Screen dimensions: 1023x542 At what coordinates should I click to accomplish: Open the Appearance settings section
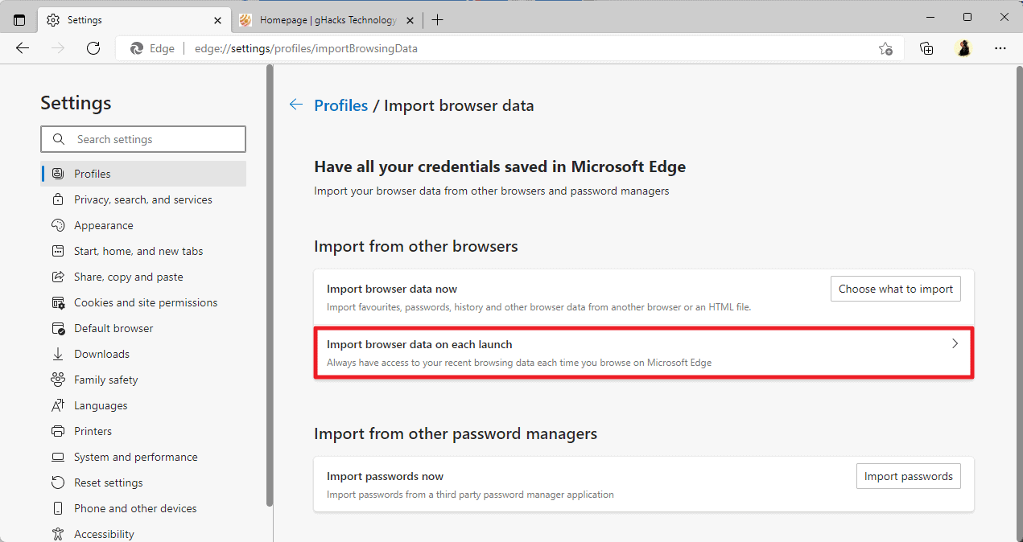(105, 224)
